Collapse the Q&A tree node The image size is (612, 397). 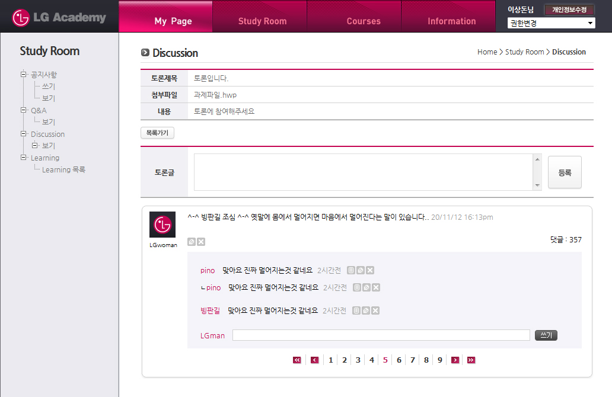pyautogui.click(x=24, y=110)
